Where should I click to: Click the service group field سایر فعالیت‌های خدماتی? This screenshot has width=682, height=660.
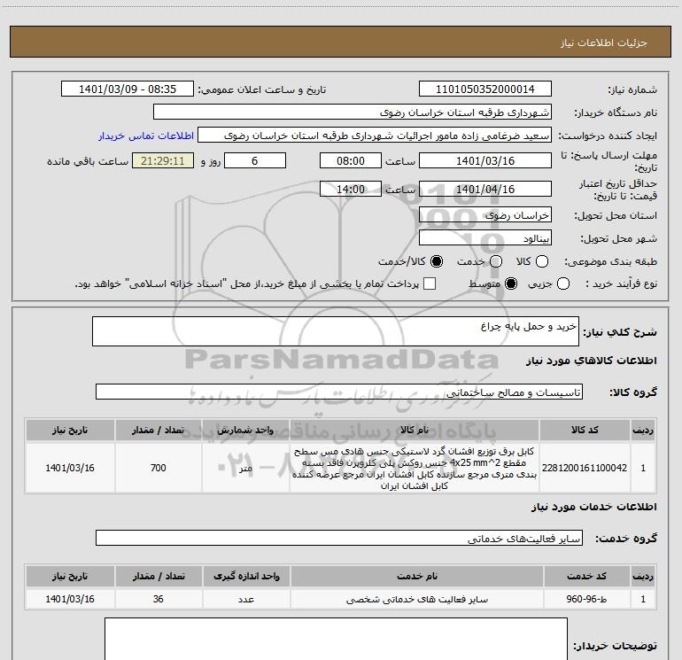(339, 538)
